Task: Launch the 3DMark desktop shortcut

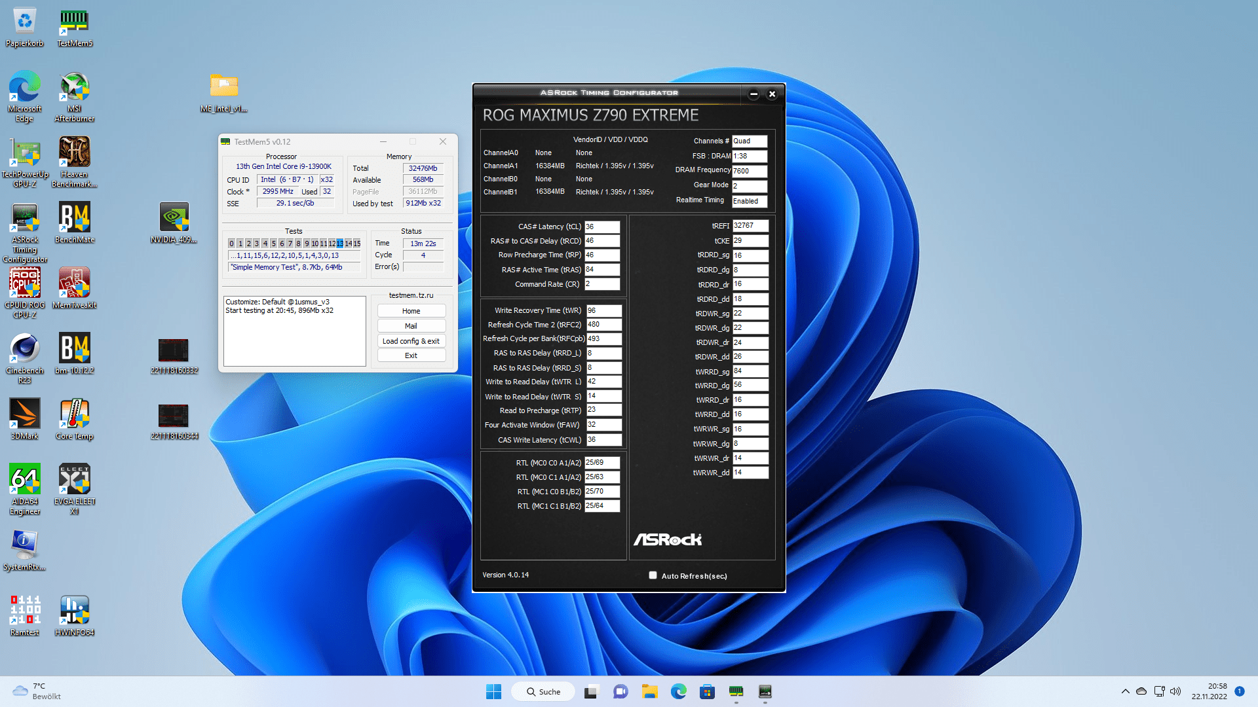Action: [x=24, y=420]
